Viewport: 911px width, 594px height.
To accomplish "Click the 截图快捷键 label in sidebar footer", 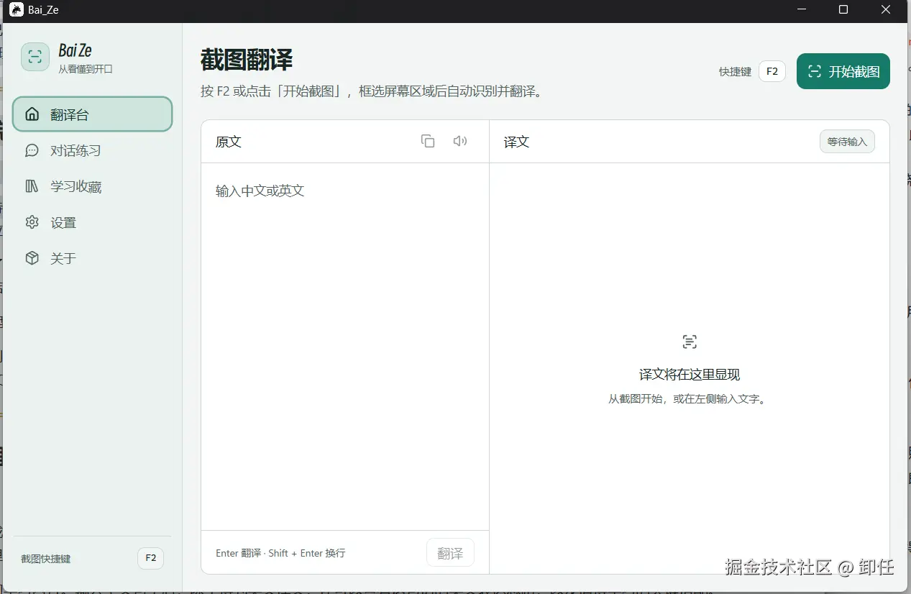I will click(46, 559).
